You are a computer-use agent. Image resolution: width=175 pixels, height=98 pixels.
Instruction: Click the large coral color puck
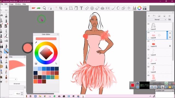[x=27, y=48]
